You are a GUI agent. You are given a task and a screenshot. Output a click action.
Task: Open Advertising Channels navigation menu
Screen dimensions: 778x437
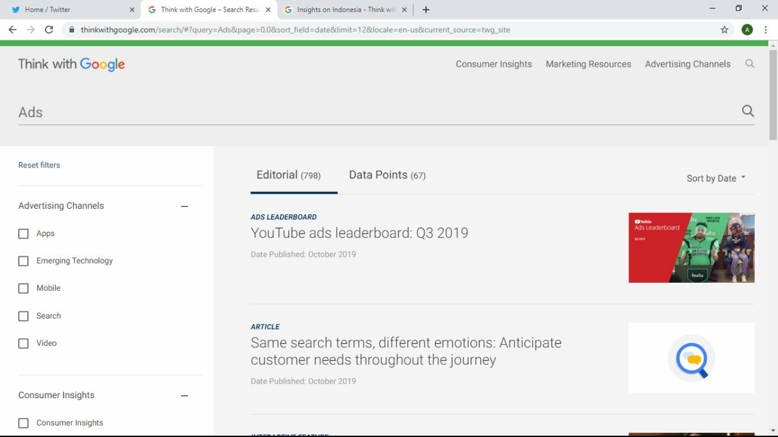tap(687, 64)
